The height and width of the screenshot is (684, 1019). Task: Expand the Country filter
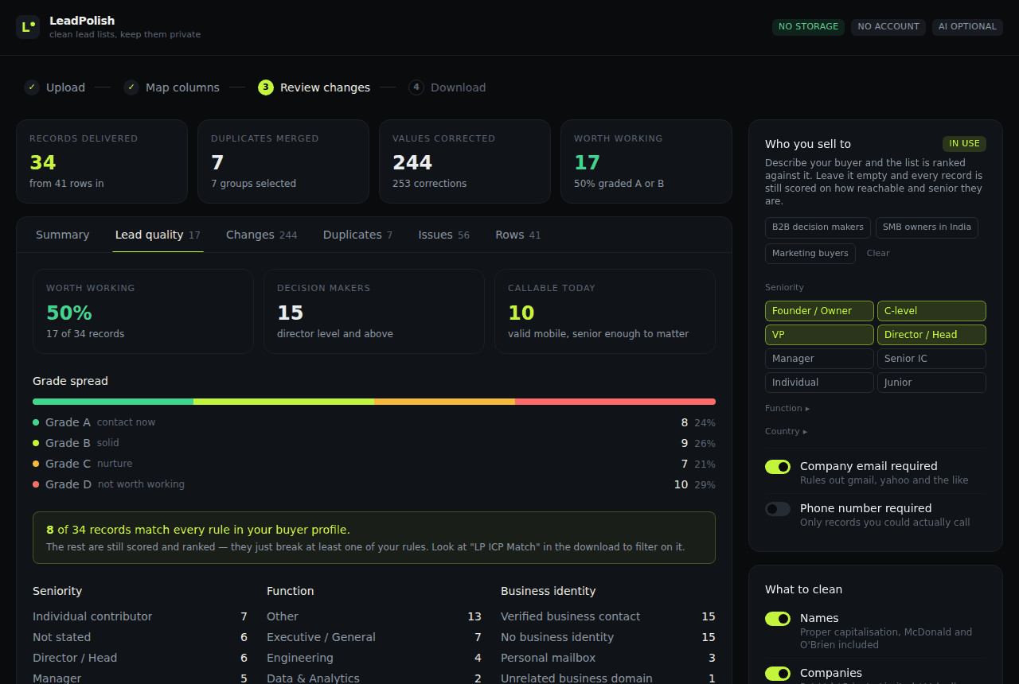pyautogui.click(x=786, y=431)
